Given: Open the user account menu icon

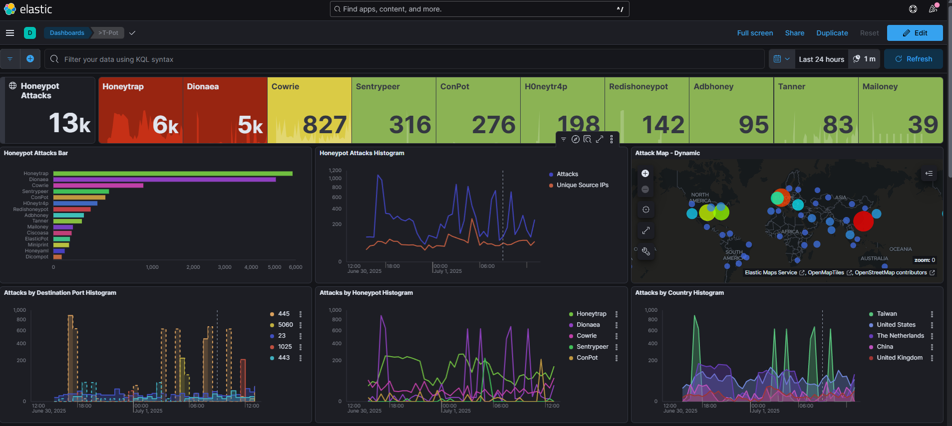Looking at the screenshot, I should coord(933,9).
